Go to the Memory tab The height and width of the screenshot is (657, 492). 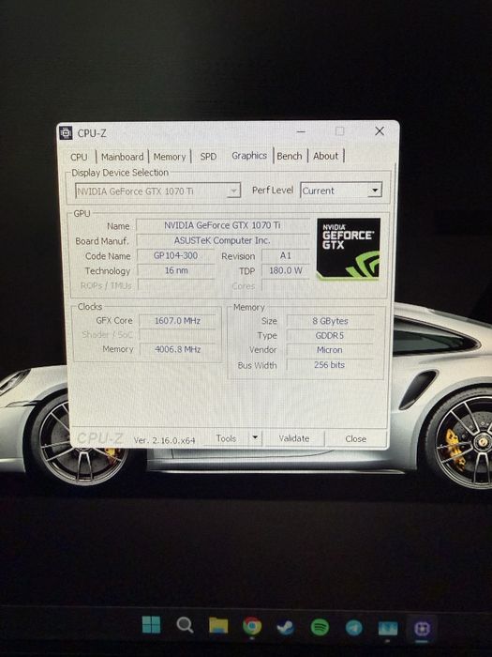click(x=170, y=157)
